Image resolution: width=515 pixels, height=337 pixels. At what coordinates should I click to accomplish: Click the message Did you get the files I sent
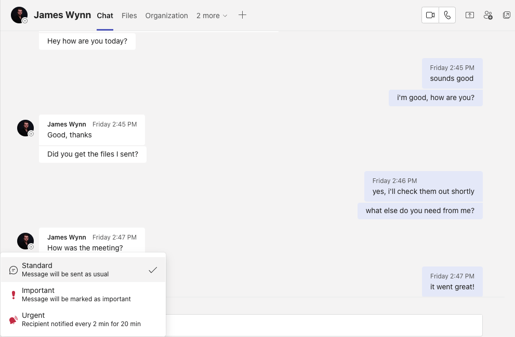93,154
